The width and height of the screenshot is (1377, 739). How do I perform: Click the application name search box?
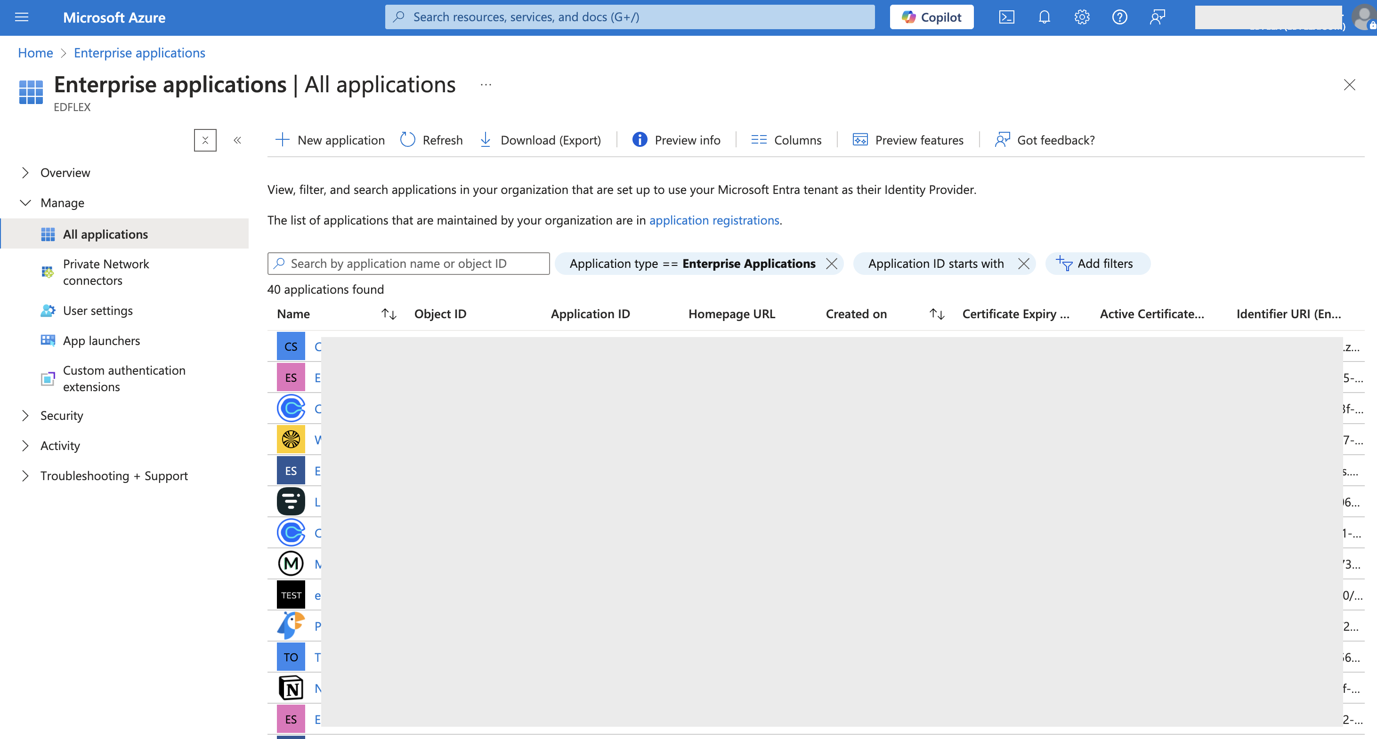click(408, 264)
